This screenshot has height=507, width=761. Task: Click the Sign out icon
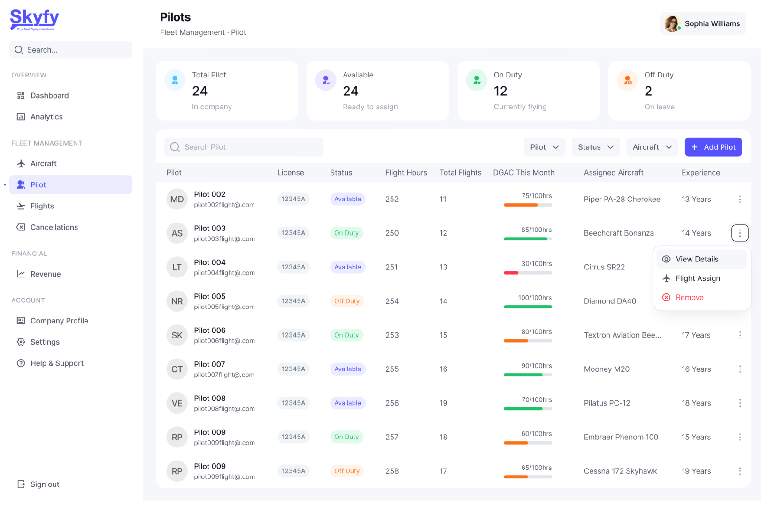point(21,484)
